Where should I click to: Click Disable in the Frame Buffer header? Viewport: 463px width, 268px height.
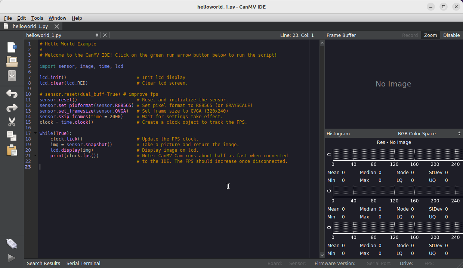[451, 35]
